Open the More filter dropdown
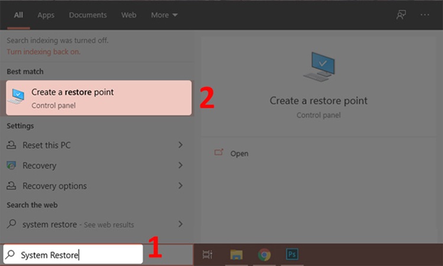443x266 pixels. (164, 15)
